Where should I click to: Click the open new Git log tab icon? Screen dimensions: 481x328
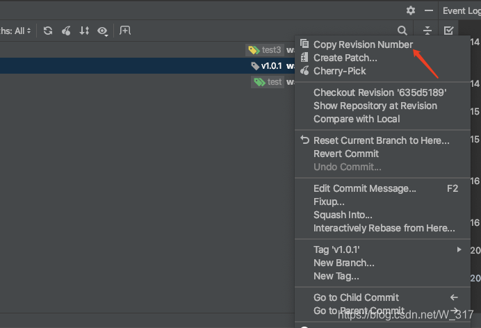click(x=124, y=31)
